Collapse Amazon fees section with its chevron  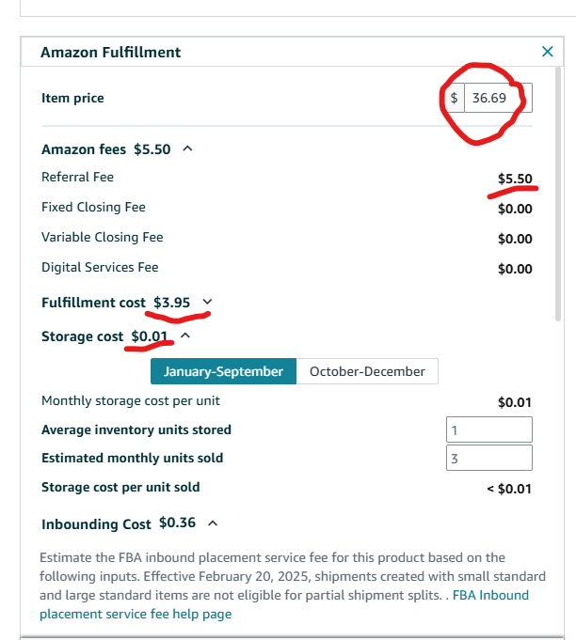tap(187, 148)
